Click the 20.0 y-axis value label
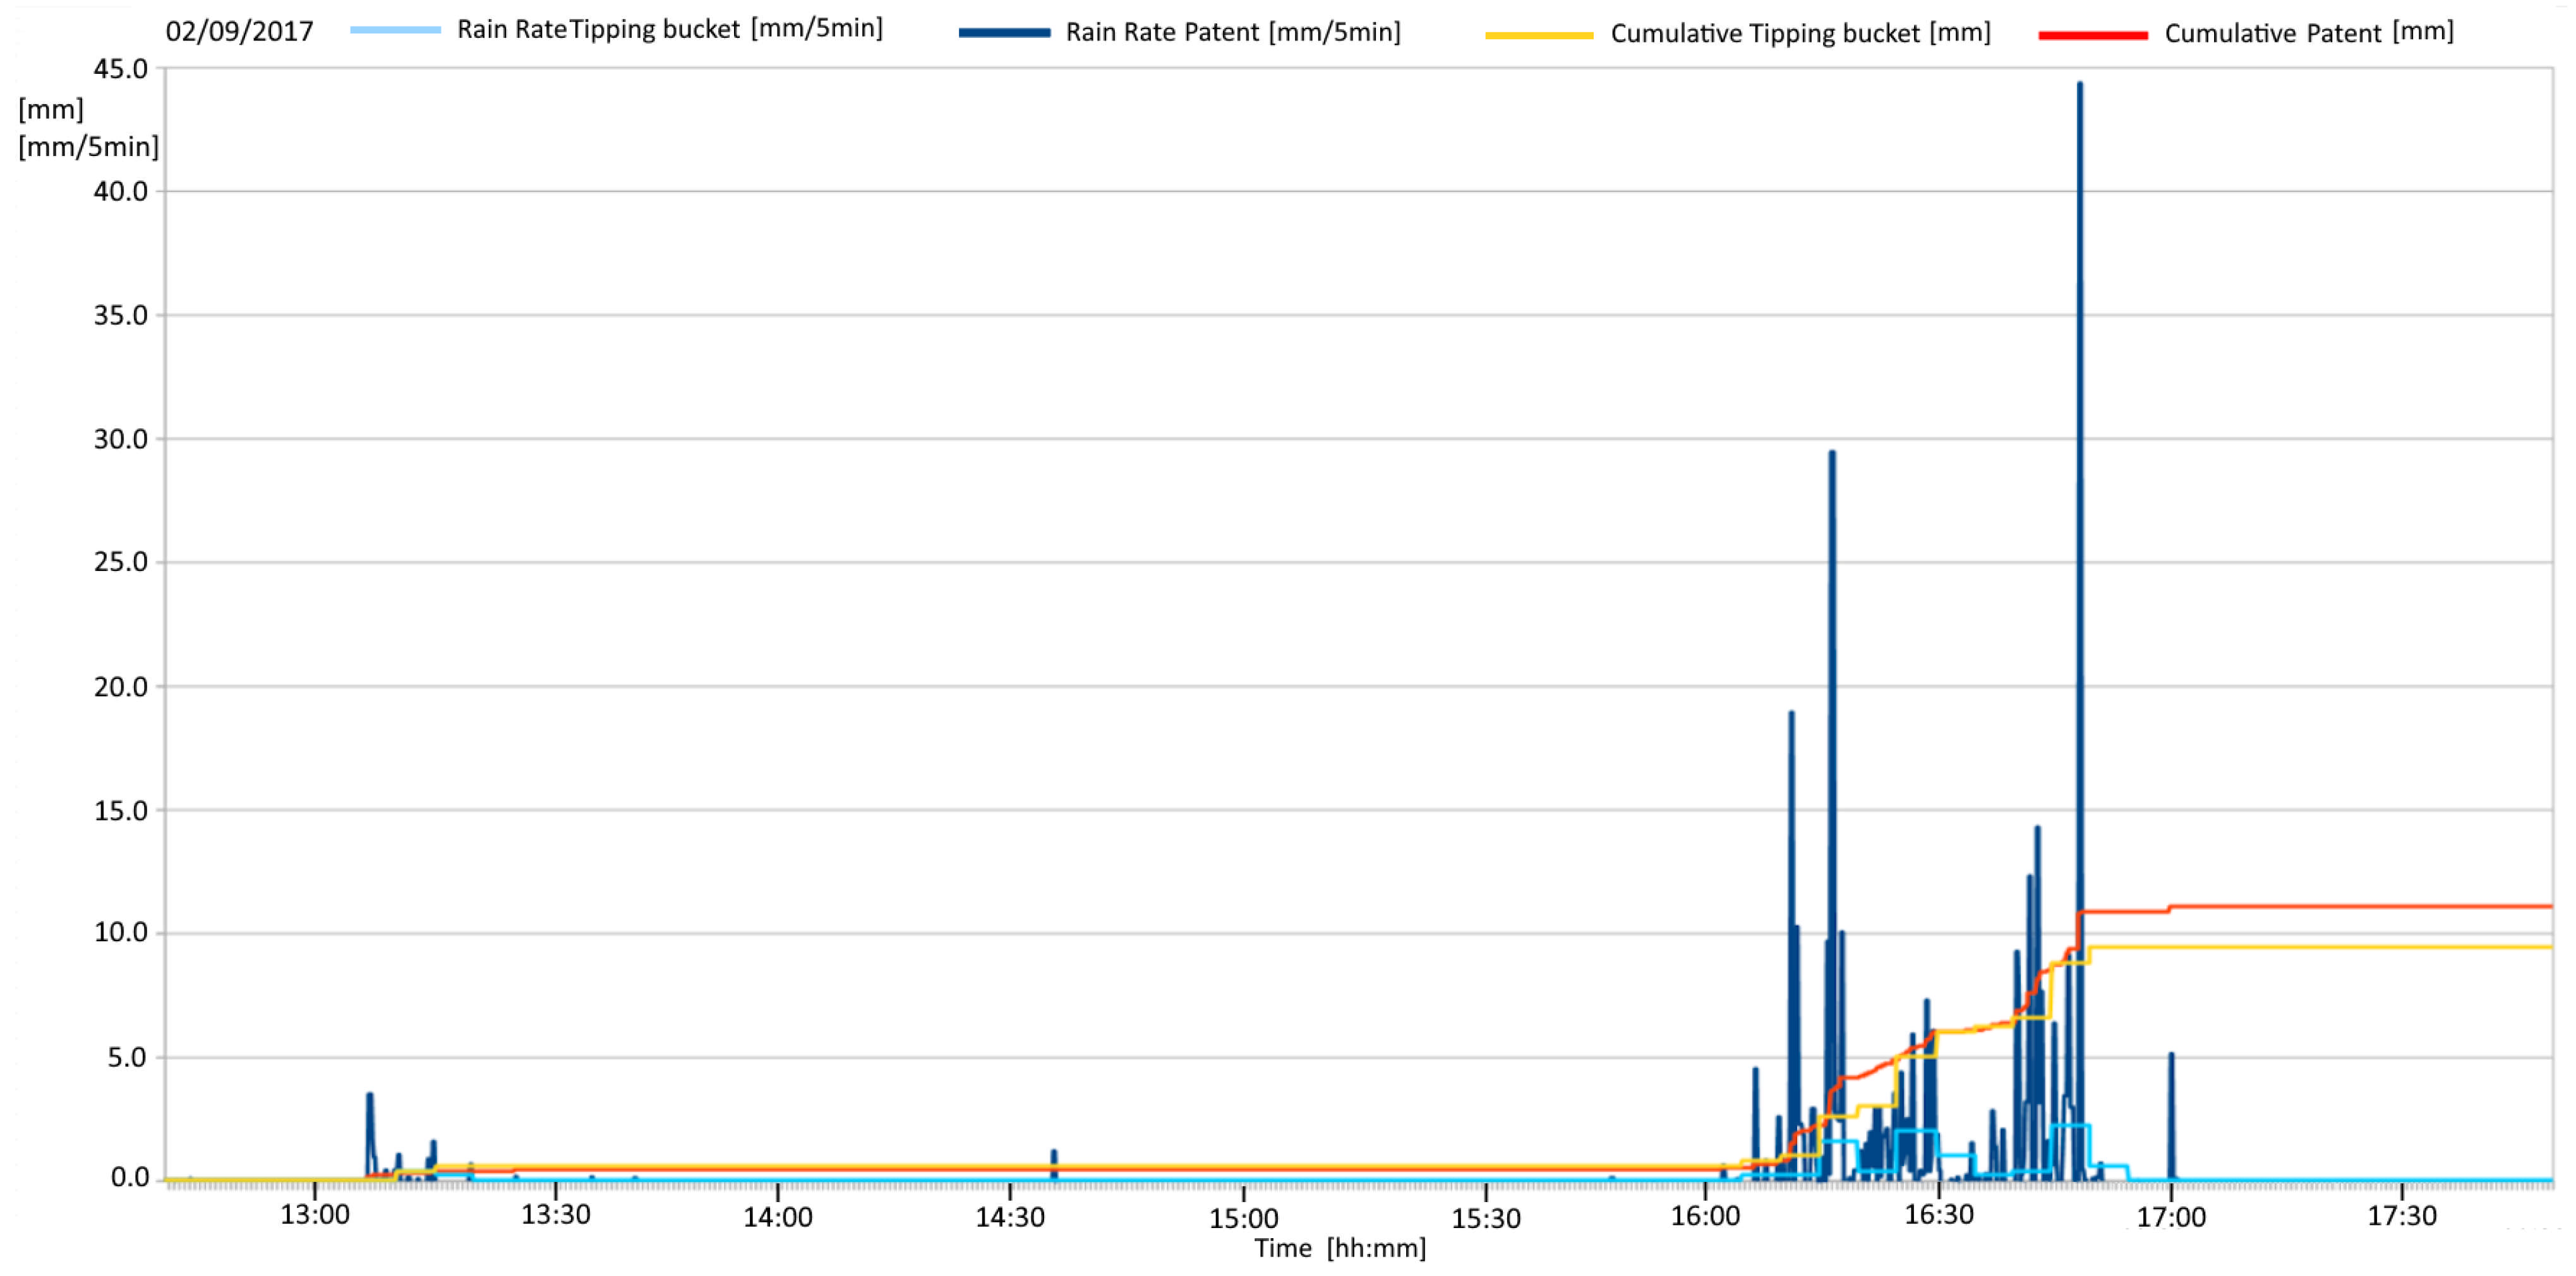The height and width of the screenshot is (1276, 2576). coord(120,687)
